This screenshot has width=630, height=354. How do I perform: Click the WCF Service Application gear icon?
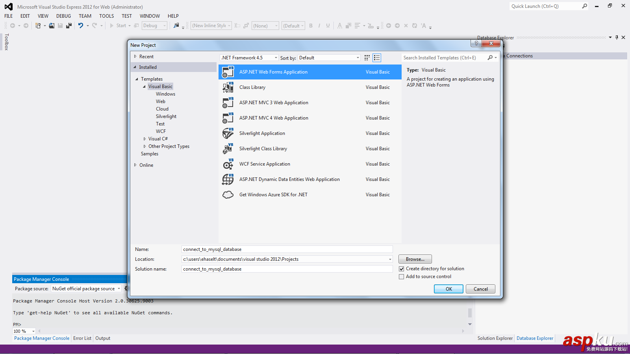(x=228, y=164)
